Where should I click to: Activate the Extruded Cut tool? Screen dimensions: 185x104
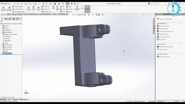[29, 9]
